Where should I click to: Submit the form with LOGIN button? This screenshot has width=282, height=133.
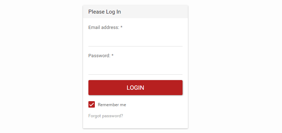(x=135, y=88)
